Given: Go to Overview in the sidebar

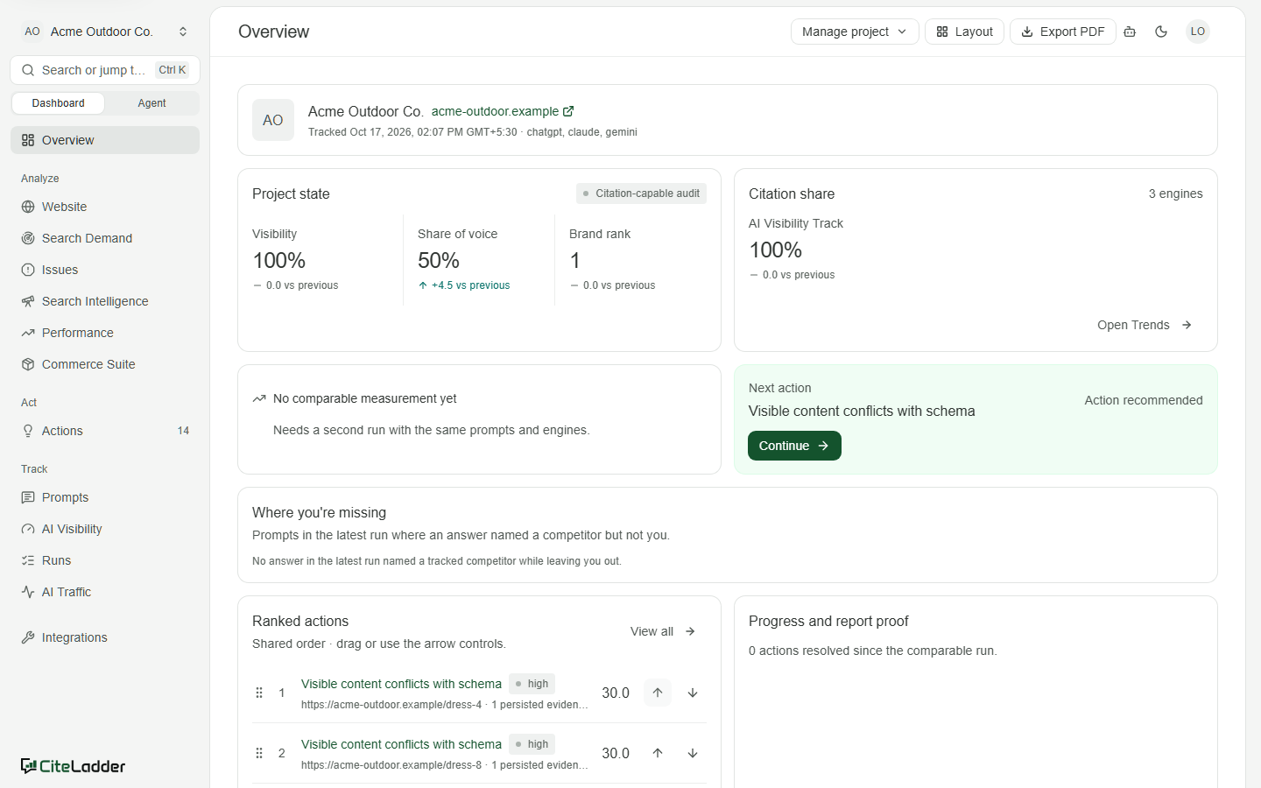Looking at the screenshot, I should (x=105, y=140).
